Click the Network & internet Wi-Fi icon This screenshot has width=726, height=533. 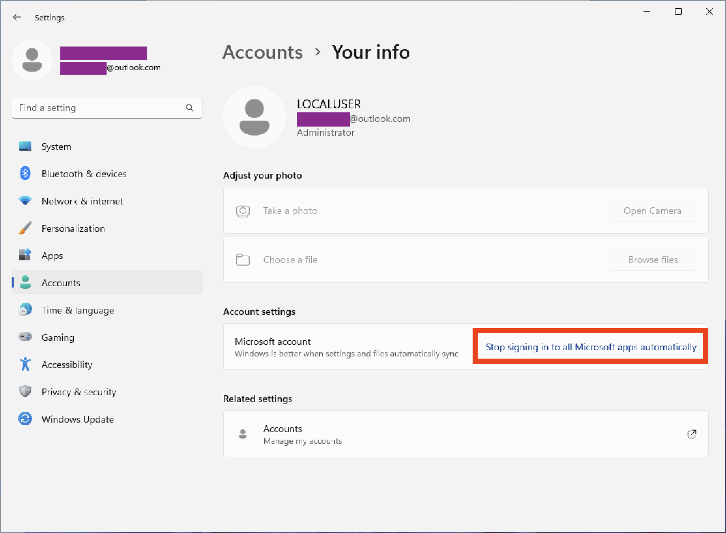click(25, 201)
